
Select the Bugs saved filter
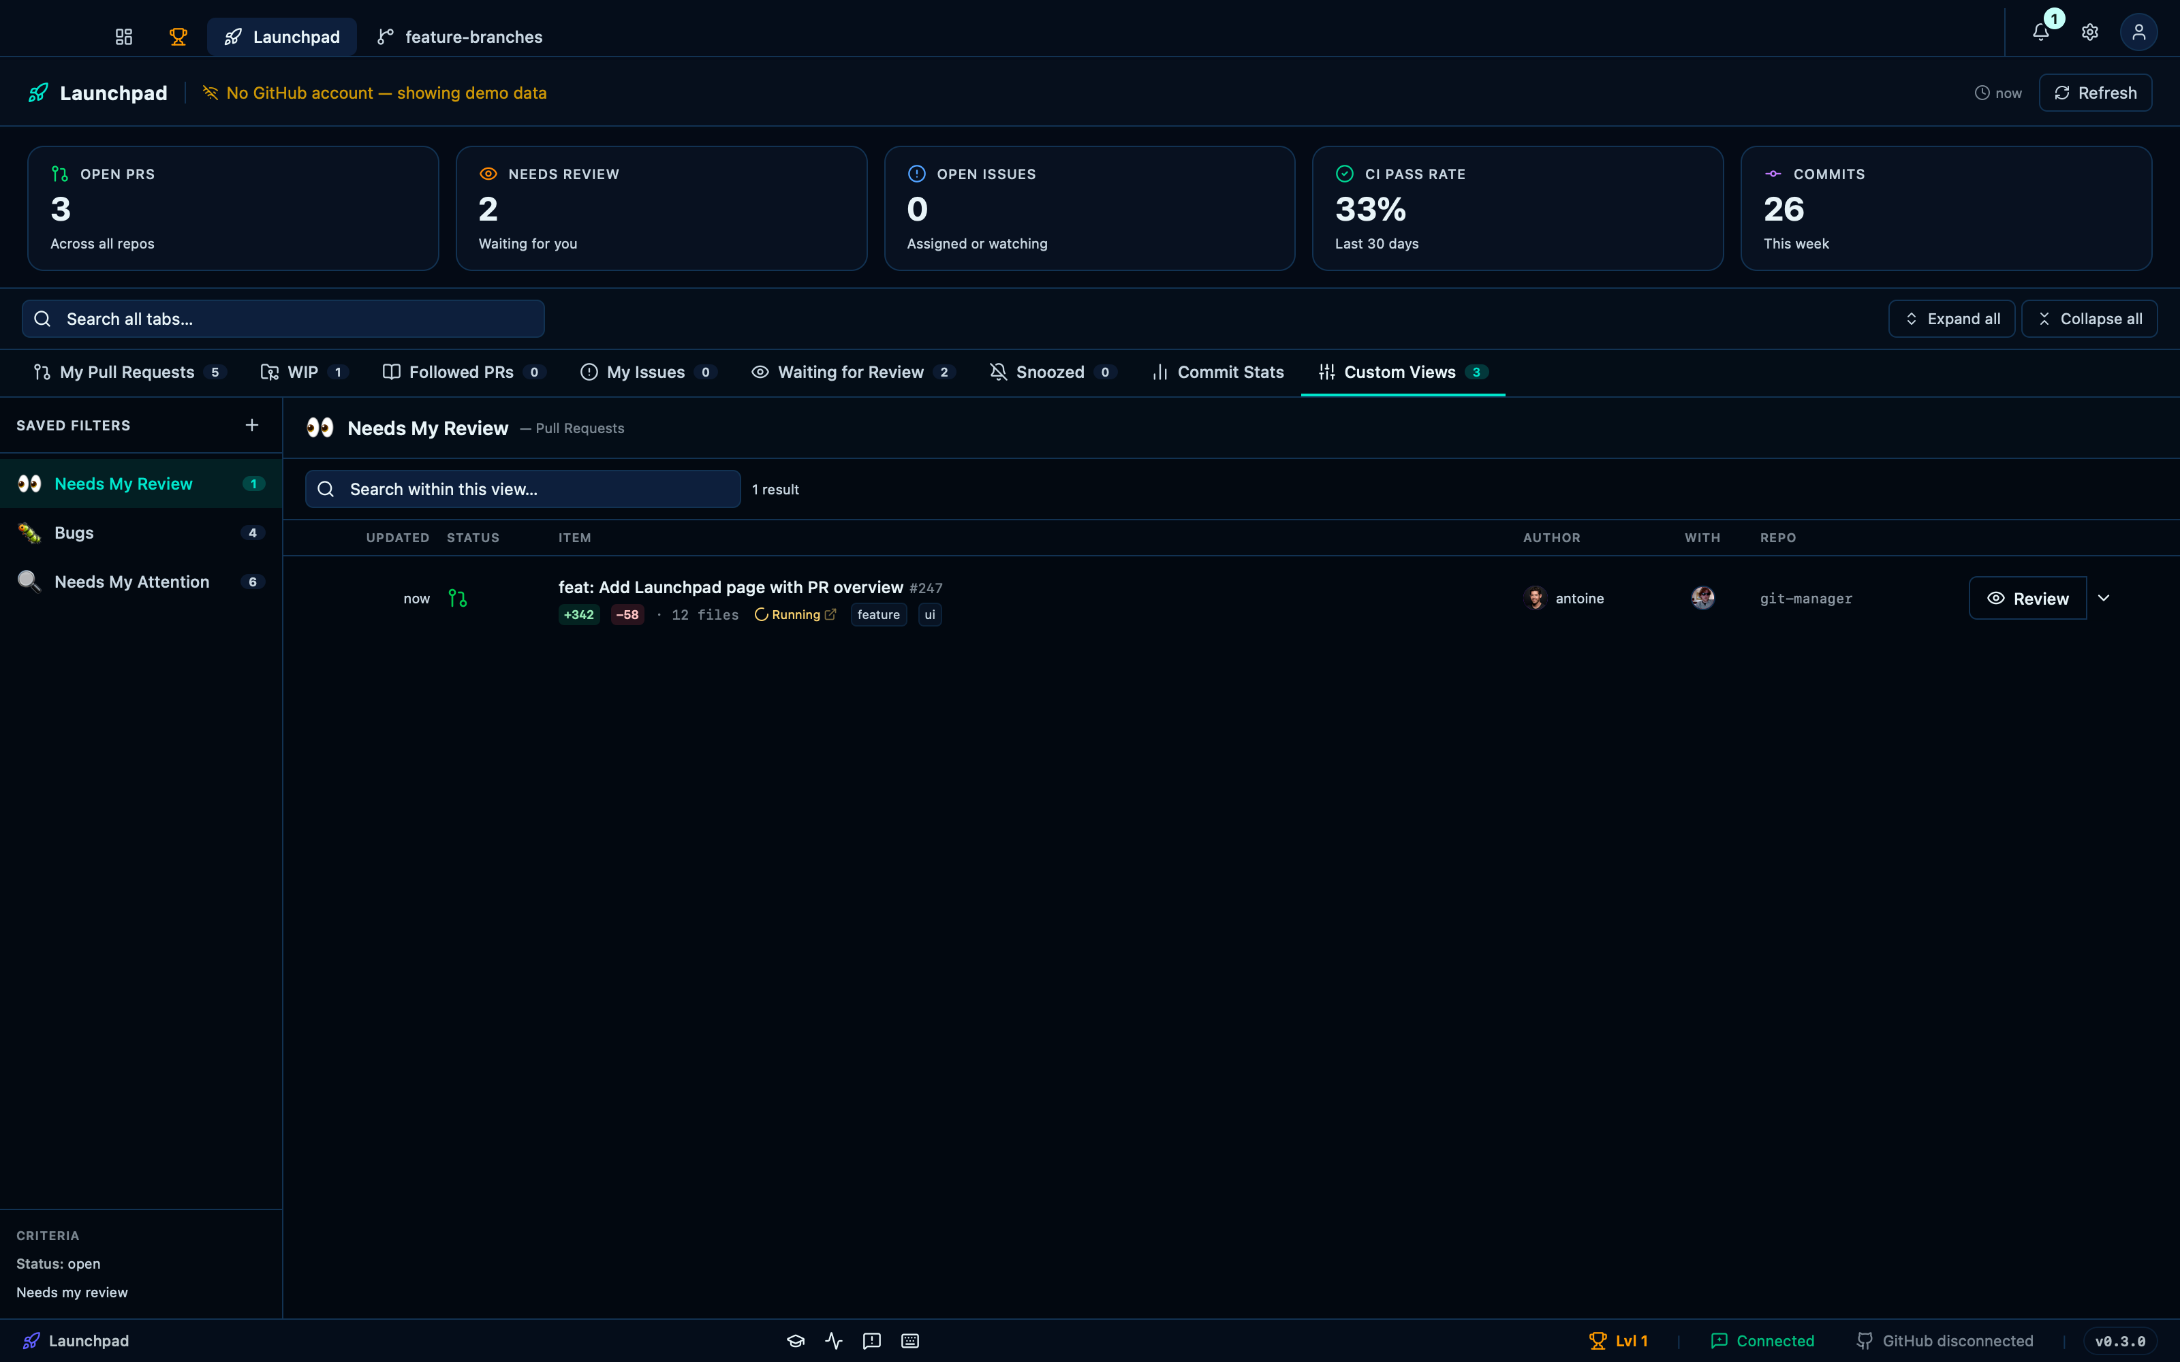pos(140,533)
